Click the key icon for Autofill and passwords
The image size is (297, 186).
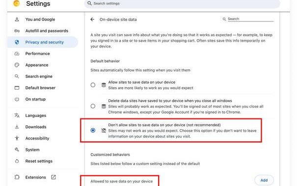[x=17, y=31]
